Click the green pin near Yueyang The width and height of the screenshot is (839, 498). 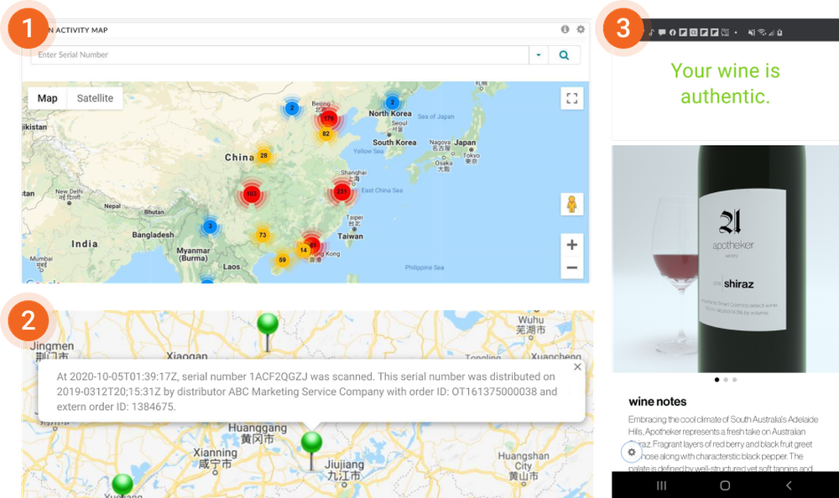(x=122, y=484)
